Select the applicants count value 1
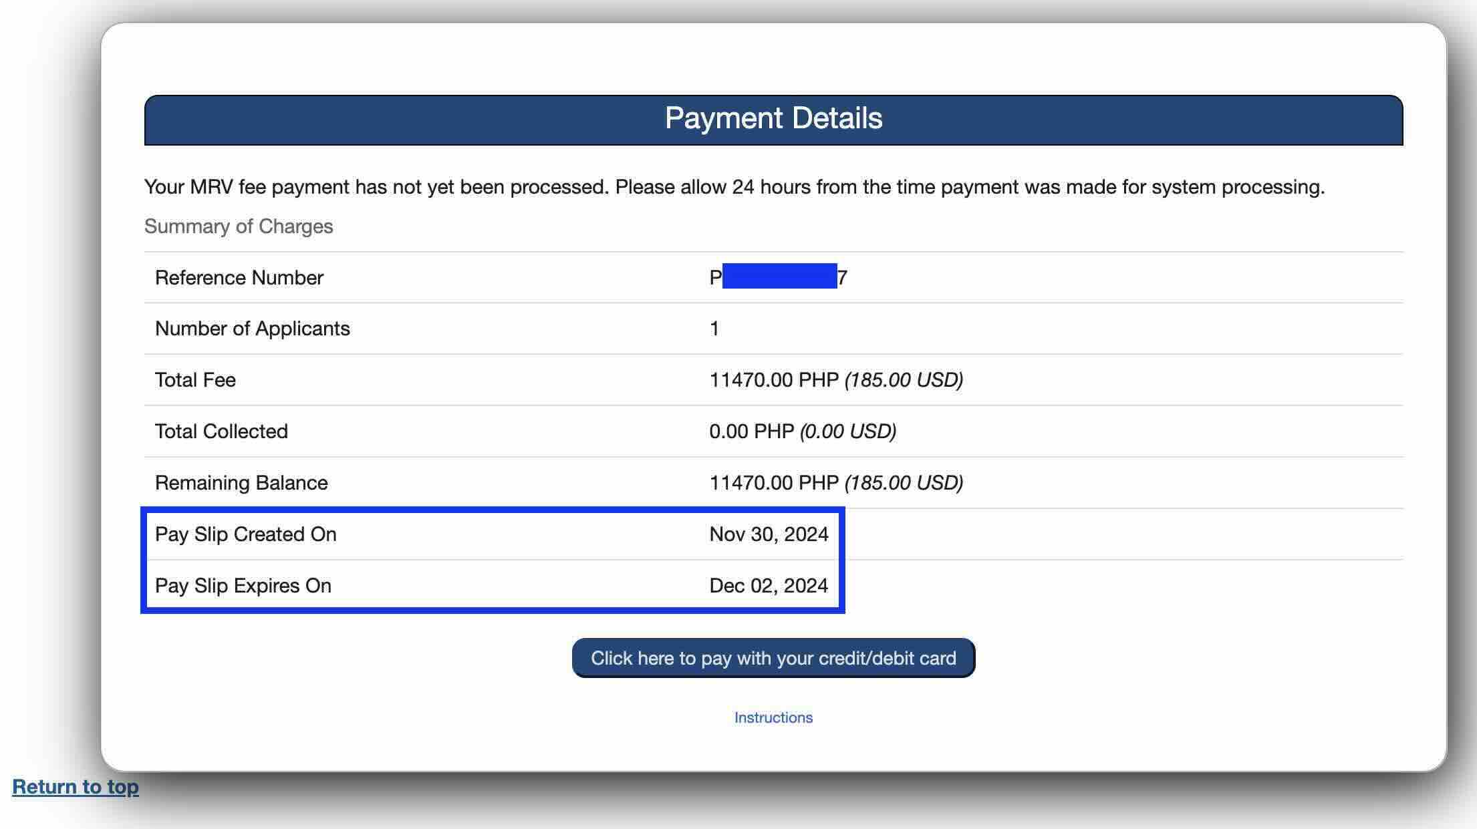The width and height of the screenshot is (1477, 829). point(712,328)
